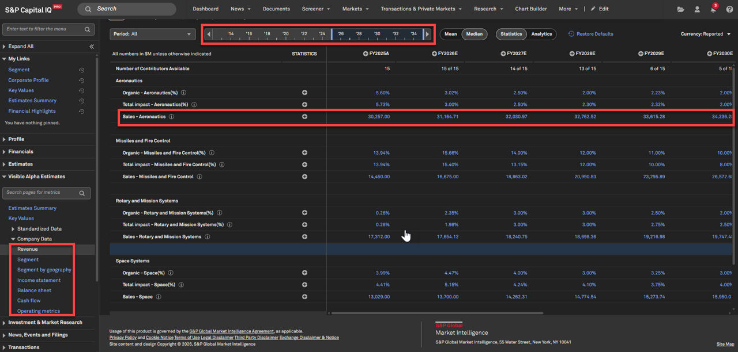Switch to Mean statistics toggle
Screen dimensions: 738x352
(450, 34)
